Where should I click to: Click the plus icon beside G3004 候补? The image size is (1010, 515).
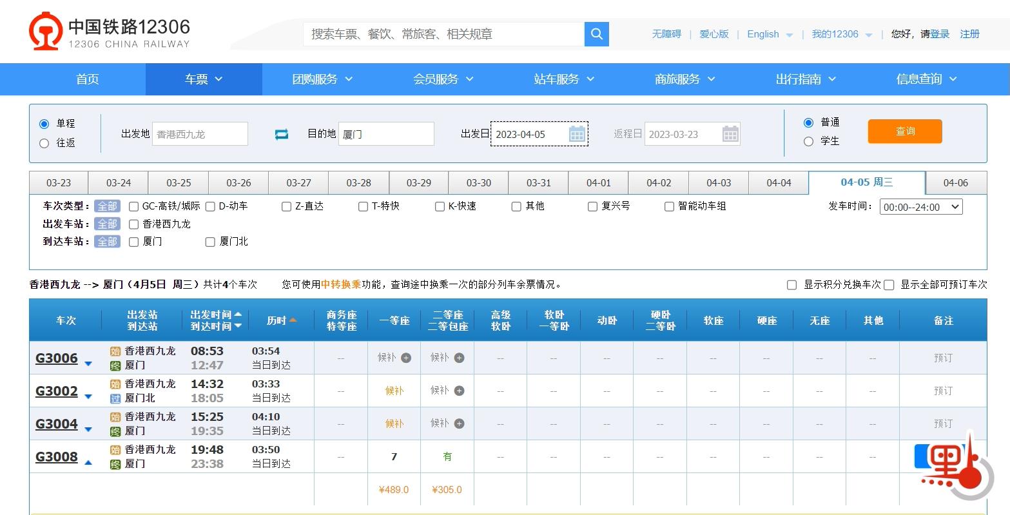tap(459, 423)
